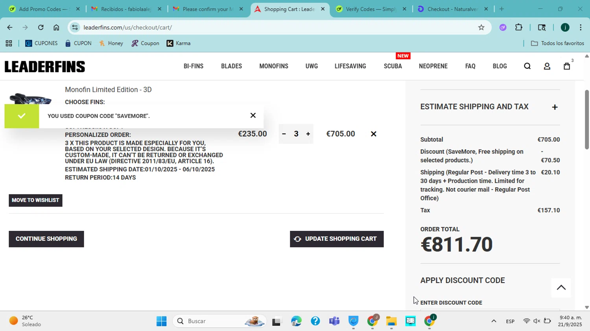Switch to Checkout - Naturalver tab

(x=452, y=9)
